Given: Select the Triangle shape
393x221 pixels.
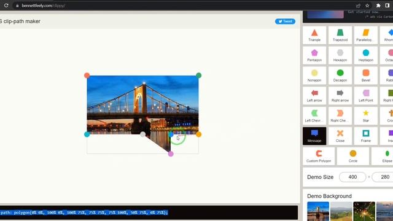Looking at the screenshot, I should point(314,35).
